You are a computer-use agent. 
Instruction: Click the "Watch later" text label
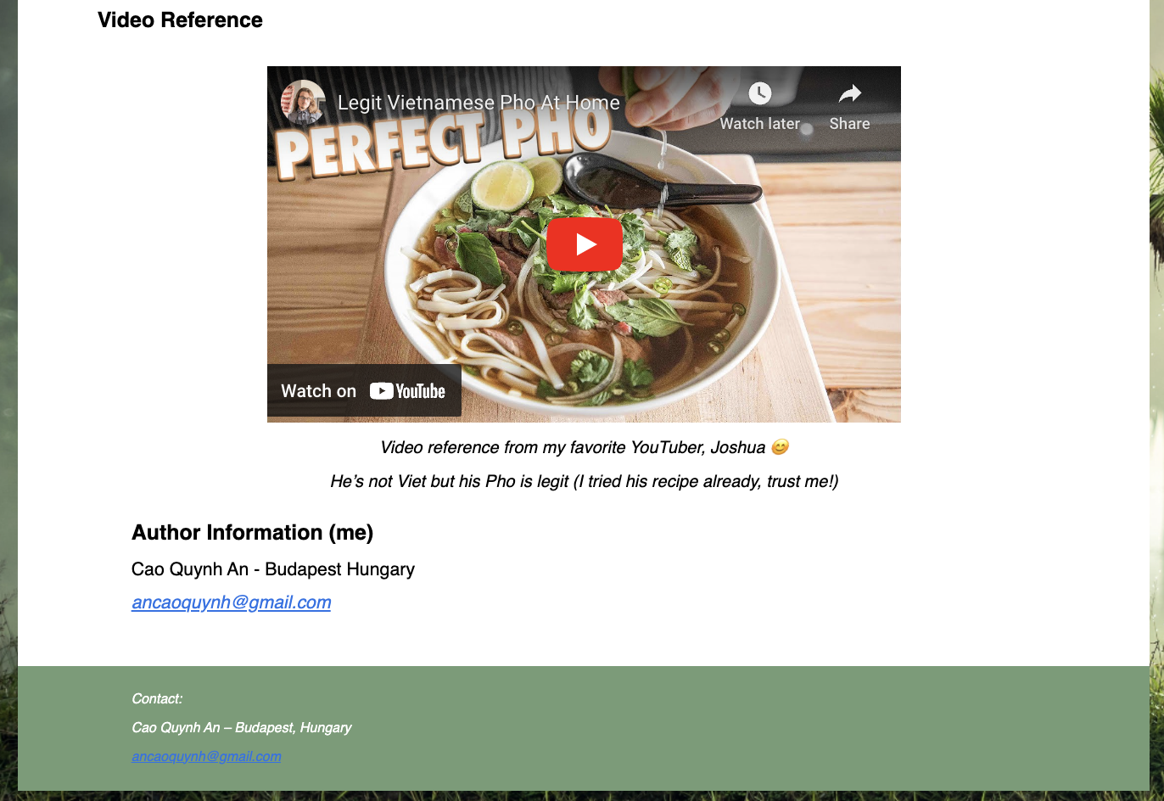pyautogui.click(x=759, y=124)
